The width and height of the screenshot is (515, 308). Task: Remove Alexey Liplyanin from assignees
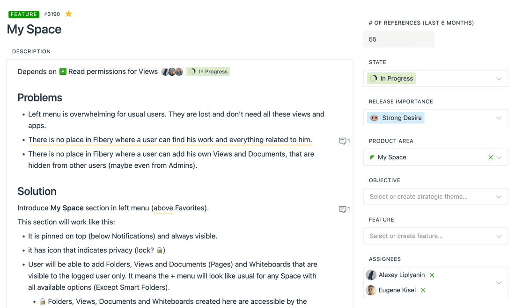(x=432, y=275)
